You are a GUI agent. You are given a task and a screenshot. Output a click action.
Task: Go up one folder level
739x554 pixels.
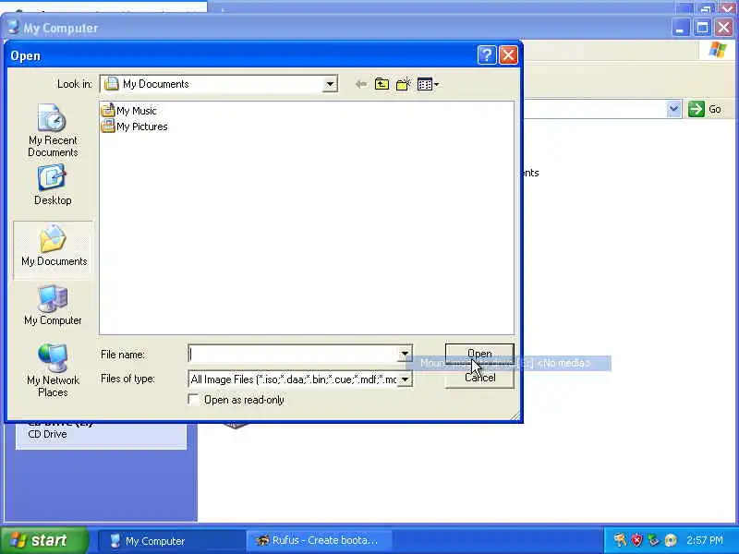click(x=382, y=84)
